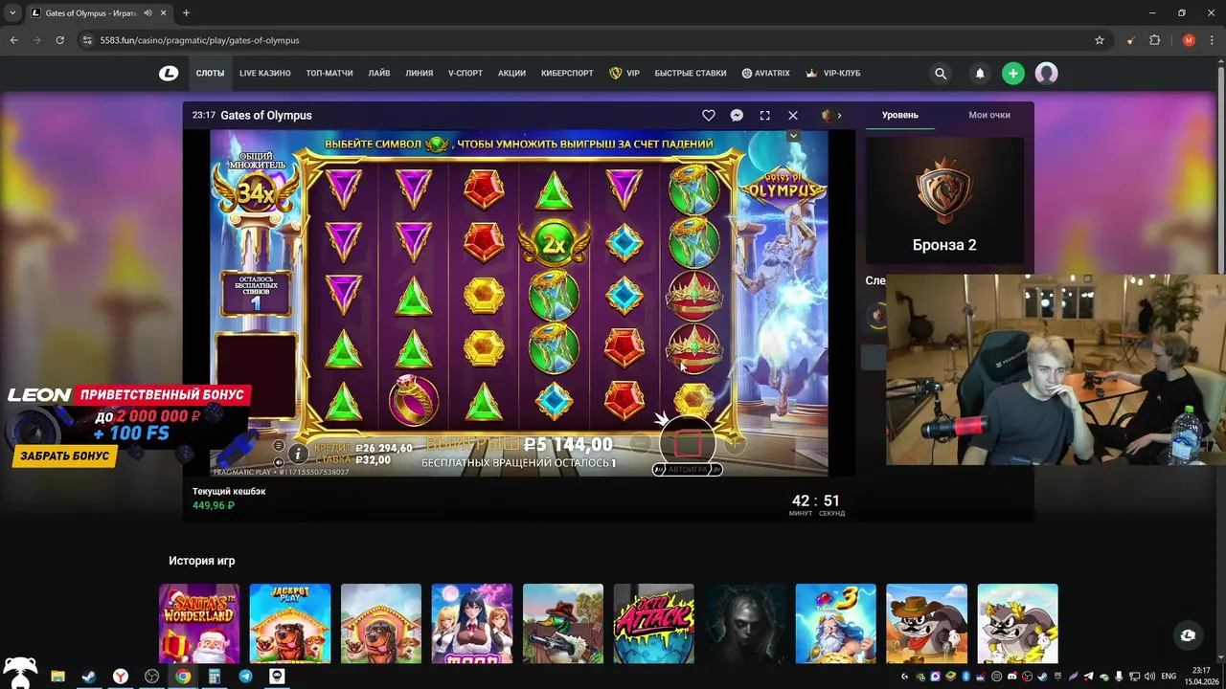The height and width of the screenshot is (689, 1226).
Task: Open the anime girls game thumbnail
Action: coord(471,624)
